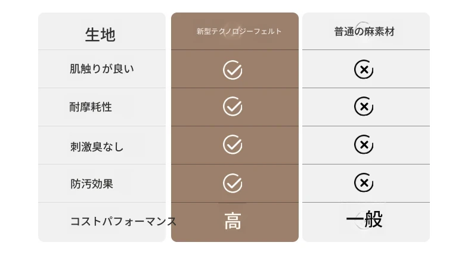
Task: Click the checkmark icon for 防汚効果
Action: [x=233, y=183]
